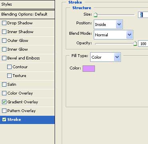Click into the stroke Size input field

coord(143,15)
